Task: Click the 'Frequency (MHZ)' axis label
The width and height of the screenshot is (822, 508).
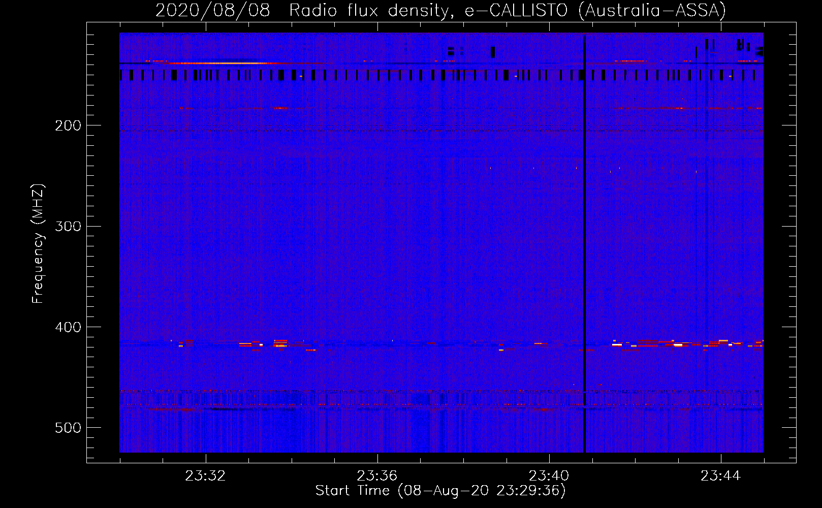Action: pos(38,243)
